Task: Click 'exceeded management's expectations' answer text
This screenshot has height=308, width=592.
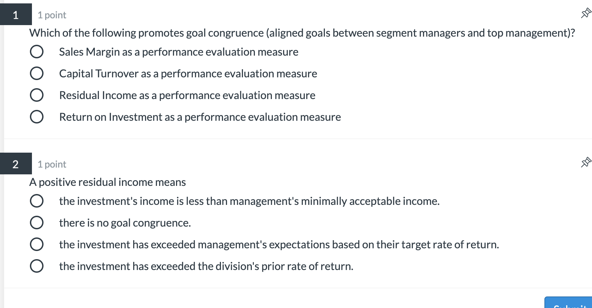Action: click(279, 245)
